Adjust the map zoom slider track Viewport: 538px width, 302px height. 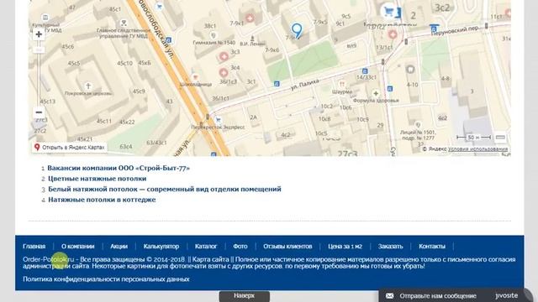[39, 74]
